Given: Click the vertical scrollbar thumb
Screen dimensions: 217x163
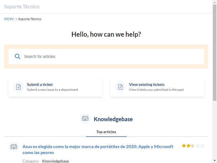Looking at the screenshot, I should 215,53.
